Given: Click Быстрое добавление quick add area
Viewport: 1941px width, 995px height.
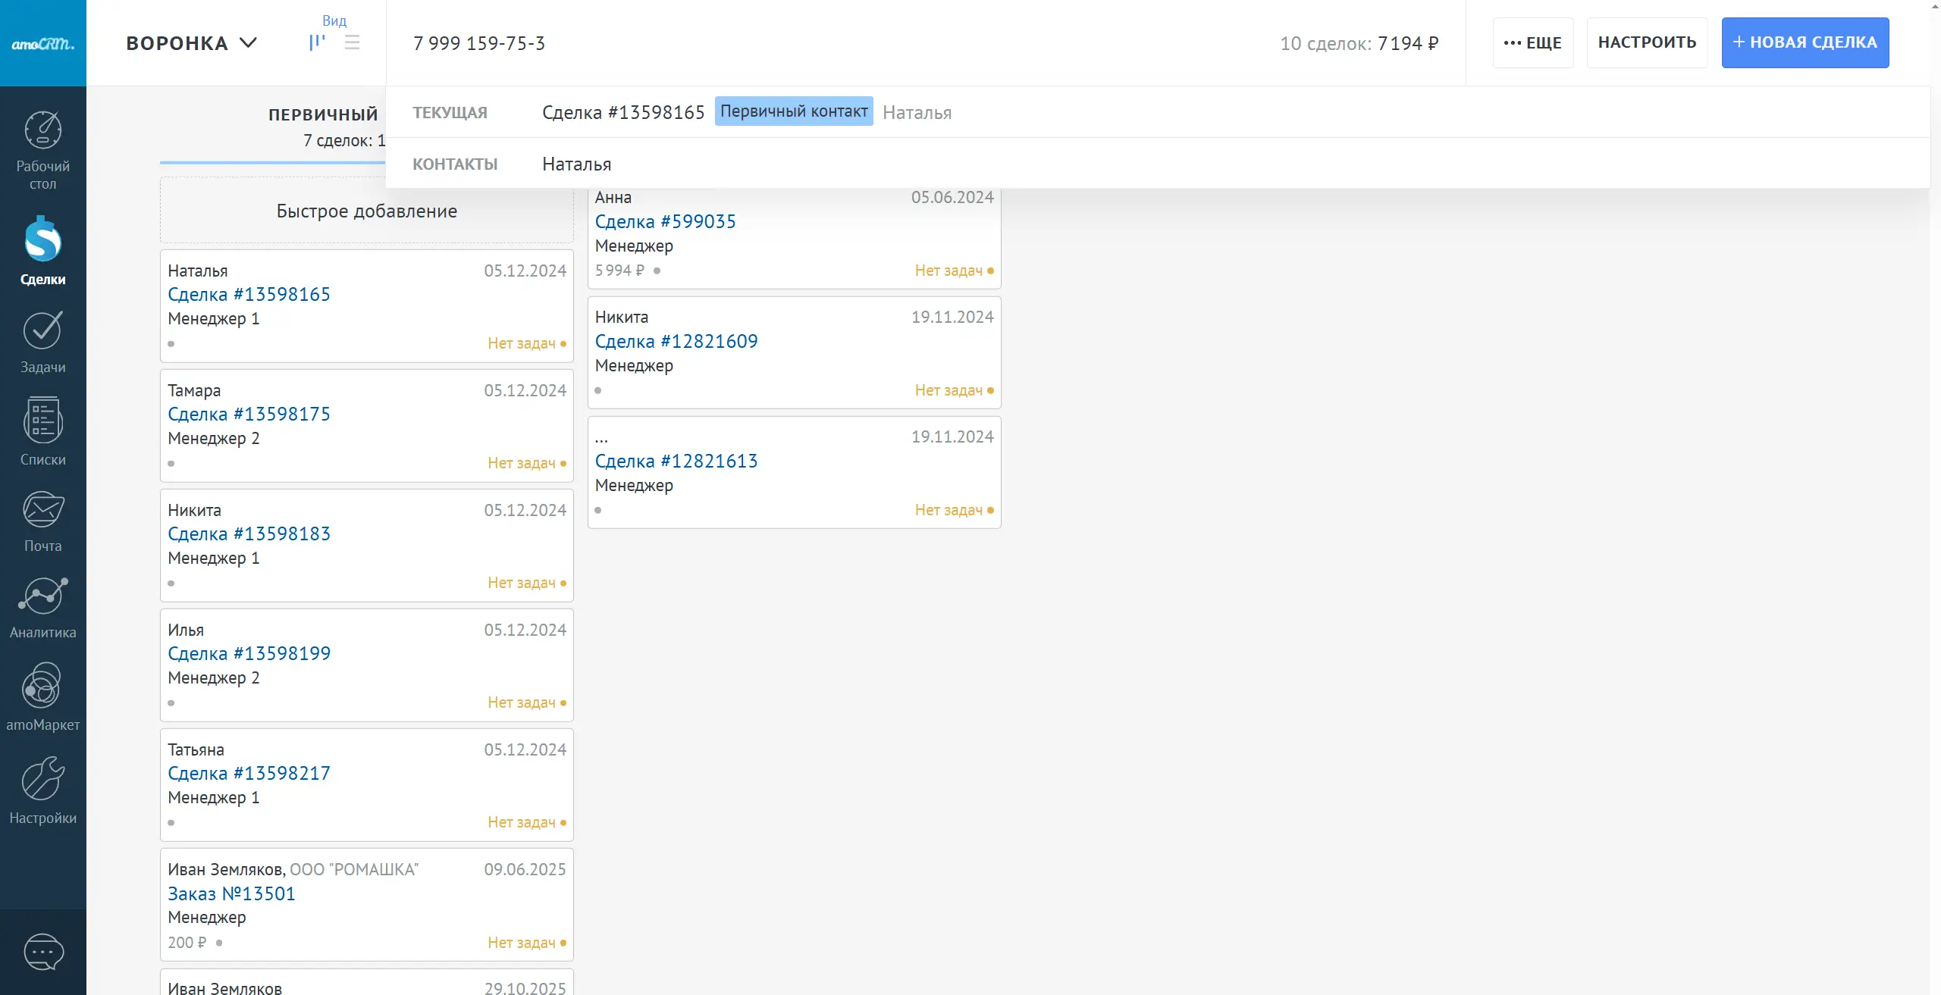Looking at the screenshot, I should point(366,211).
